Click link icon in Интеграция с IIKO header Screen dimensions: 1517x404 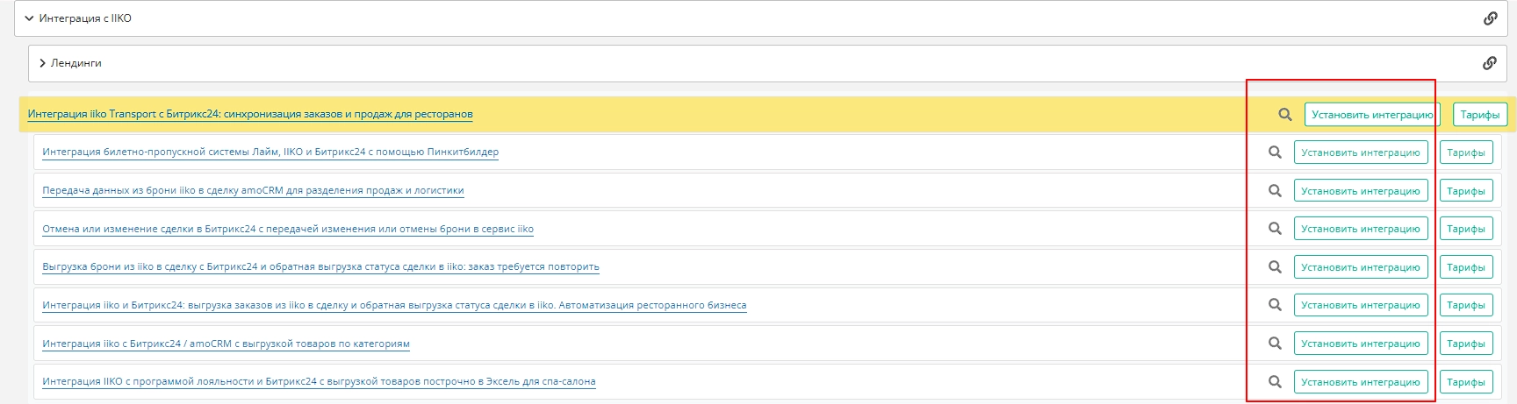click(1490, 18)
